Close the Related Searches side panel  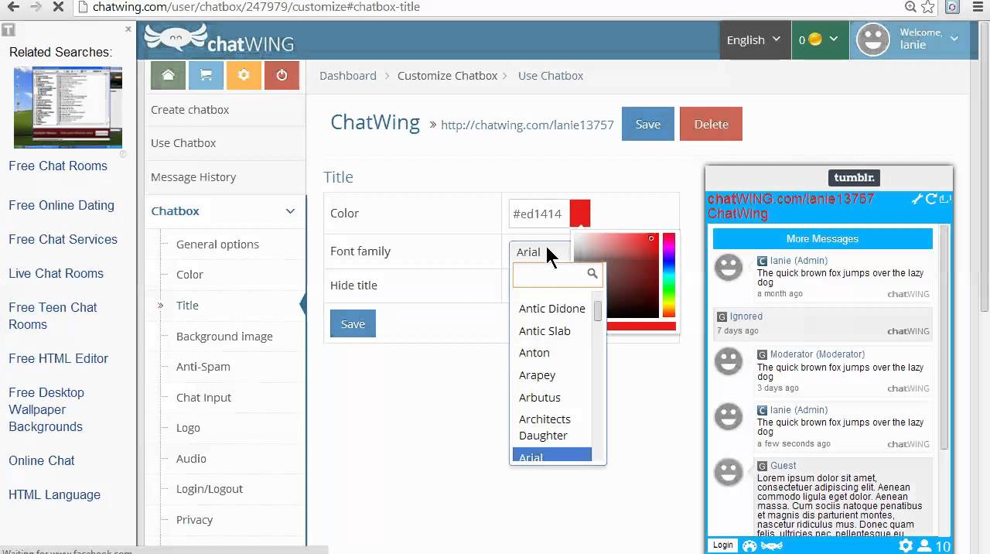128,29
